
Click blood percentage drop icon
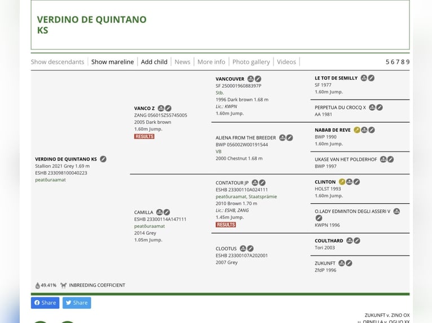tap(37, 285)
